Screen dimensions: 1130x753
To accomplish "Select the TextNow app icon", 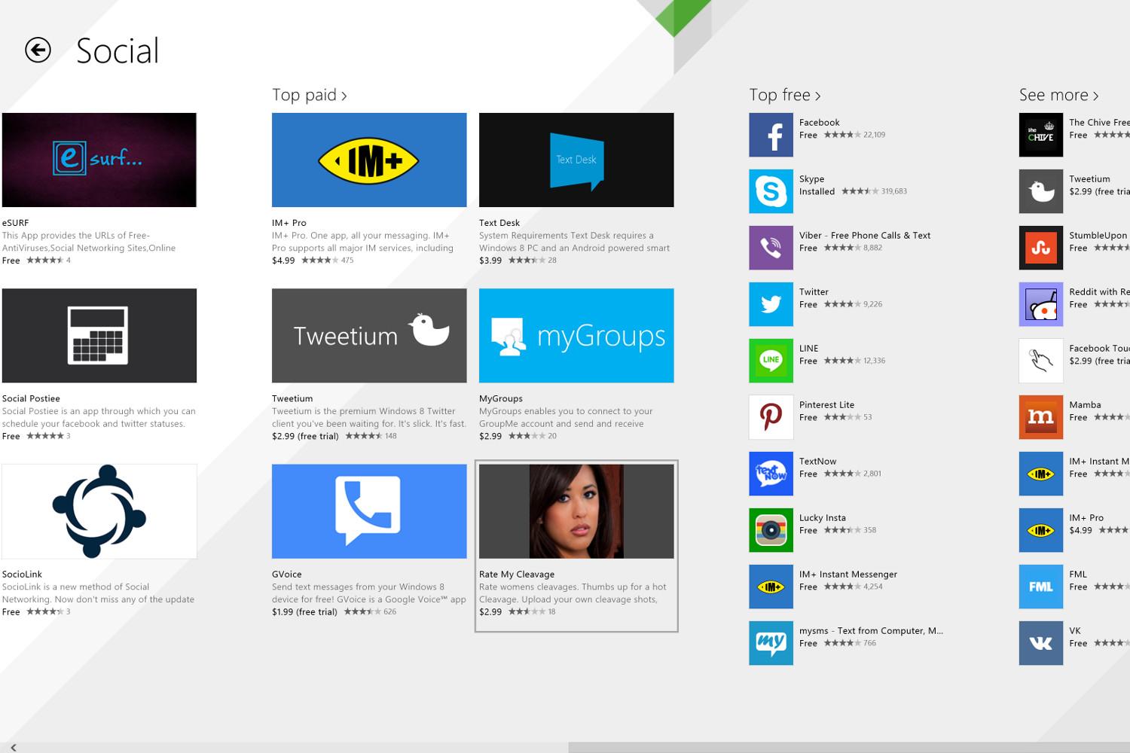I will [771, 474].
